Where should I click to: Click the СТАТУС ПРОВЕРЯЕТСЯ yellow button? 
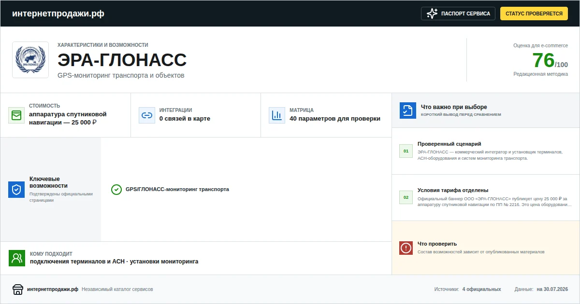coord(534,14)
